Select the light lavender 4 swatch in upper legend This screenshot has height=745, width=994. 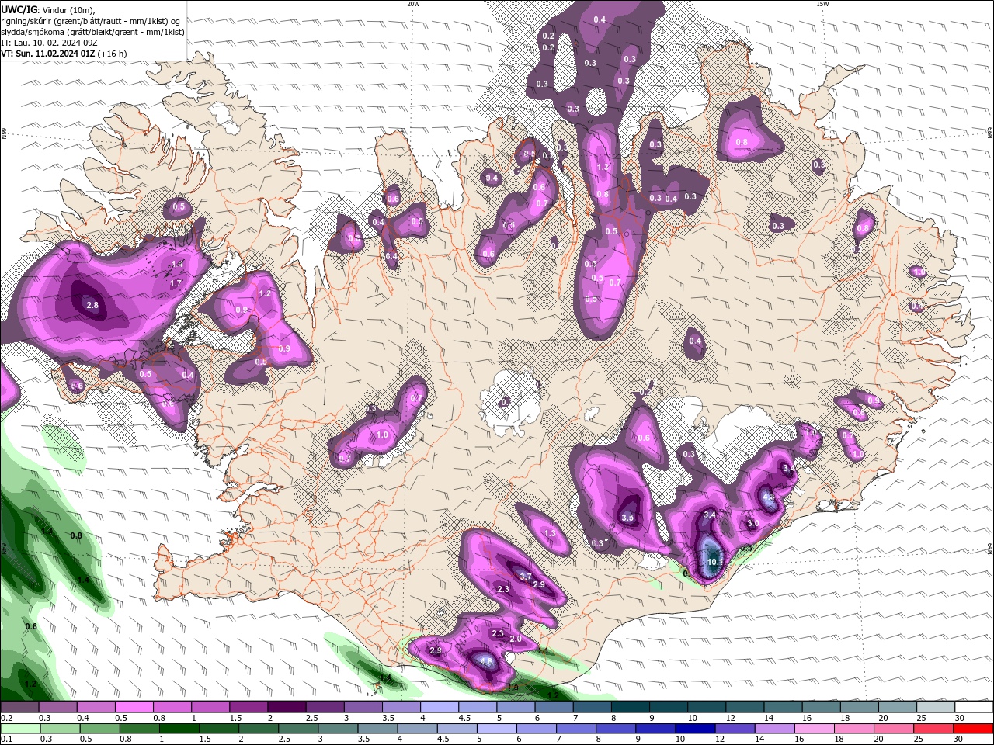click(440, 708)
